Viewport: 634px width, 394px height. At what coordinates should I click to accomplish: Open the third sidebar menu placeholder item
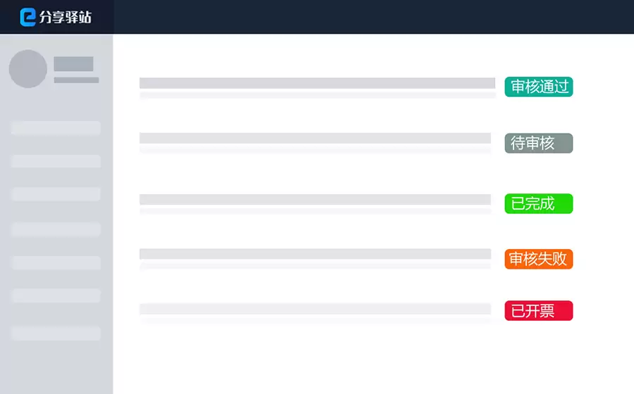tap(56, 194)
